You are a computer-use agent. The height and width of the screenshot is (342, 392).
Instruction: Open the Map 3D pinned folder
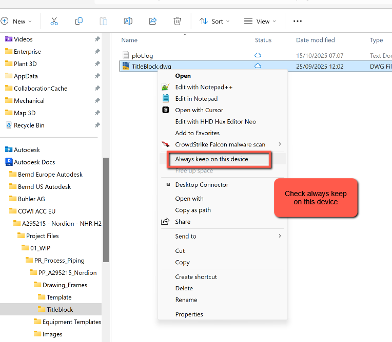(25, 113)
